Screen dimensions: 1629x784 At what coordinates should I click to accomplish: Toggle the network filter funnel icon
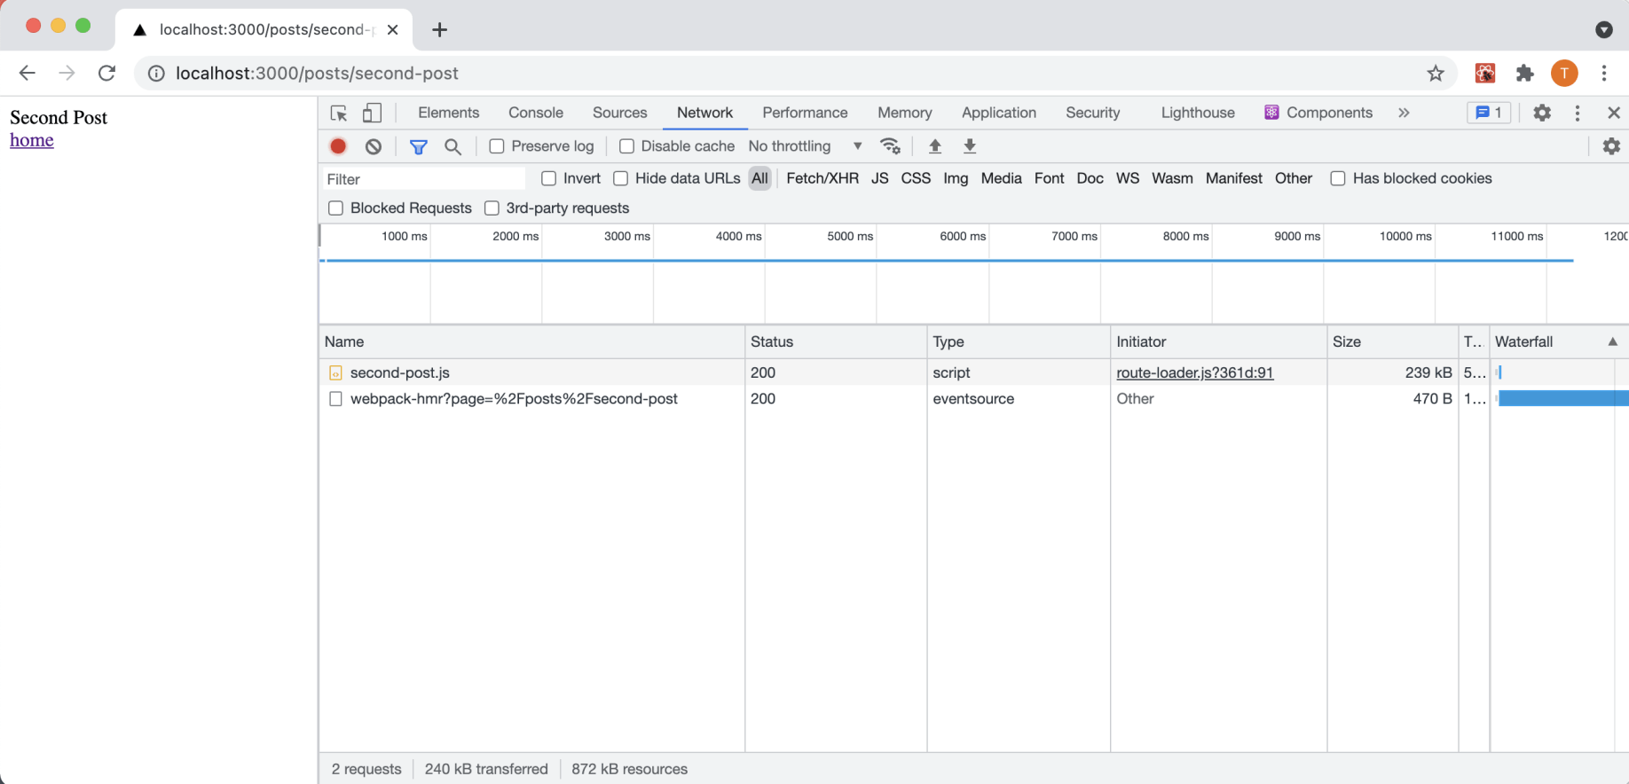pyautogui.click(x=419, y=146)
